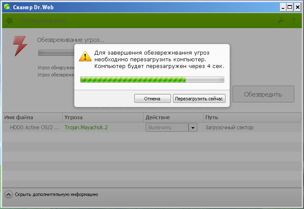Click 'Перезагрузить сейчас' button
The height and width of the screenshot is (209, 304).
click(199, 99)
